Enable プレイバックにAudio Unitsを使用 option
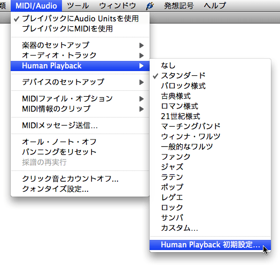This screenshot has width=280, height=265. point(80,19)
